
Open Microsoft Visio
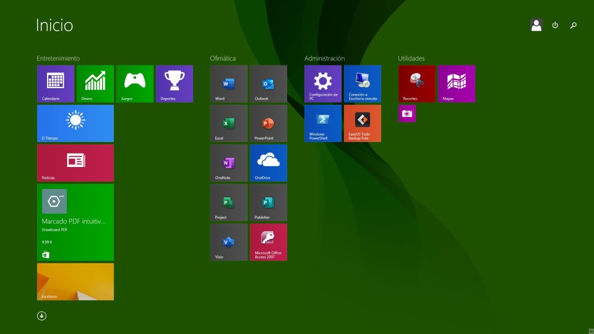(229, 242)
